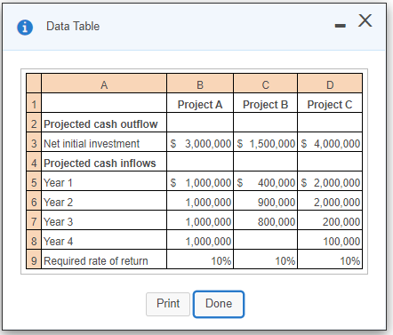Select Project C 10% rate of return
The height and width of the screenshot is (335, 393).
click(330, 259)
